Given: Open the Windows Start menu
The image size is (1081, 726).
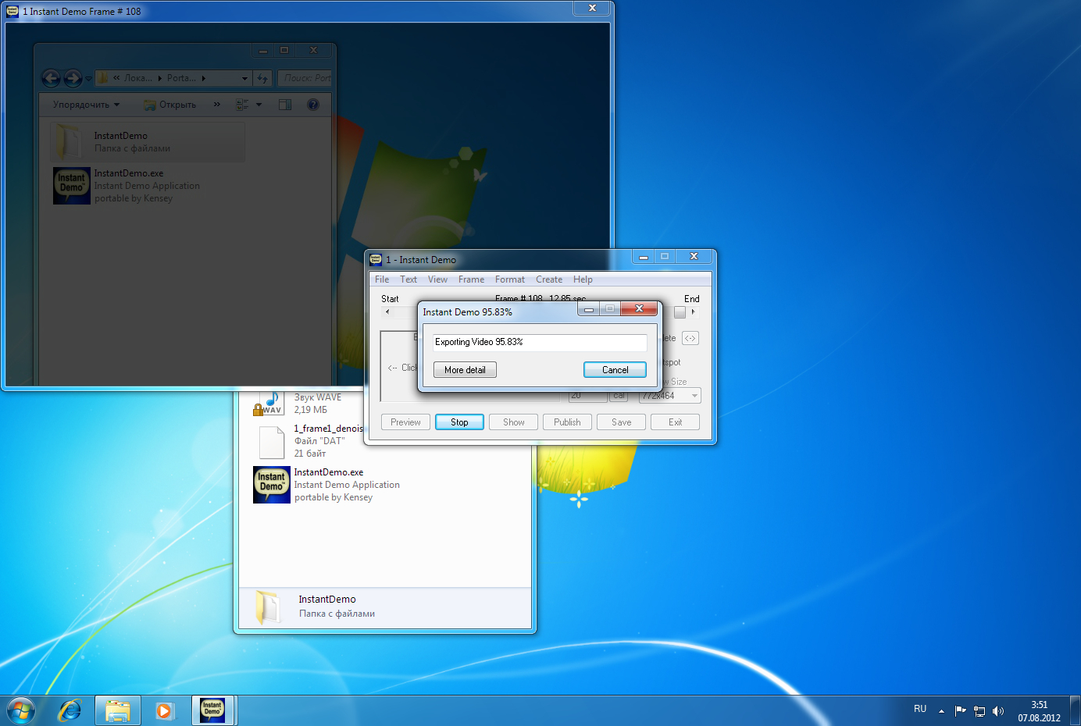Looking at the screenshot, I should (x=21, y=711).
